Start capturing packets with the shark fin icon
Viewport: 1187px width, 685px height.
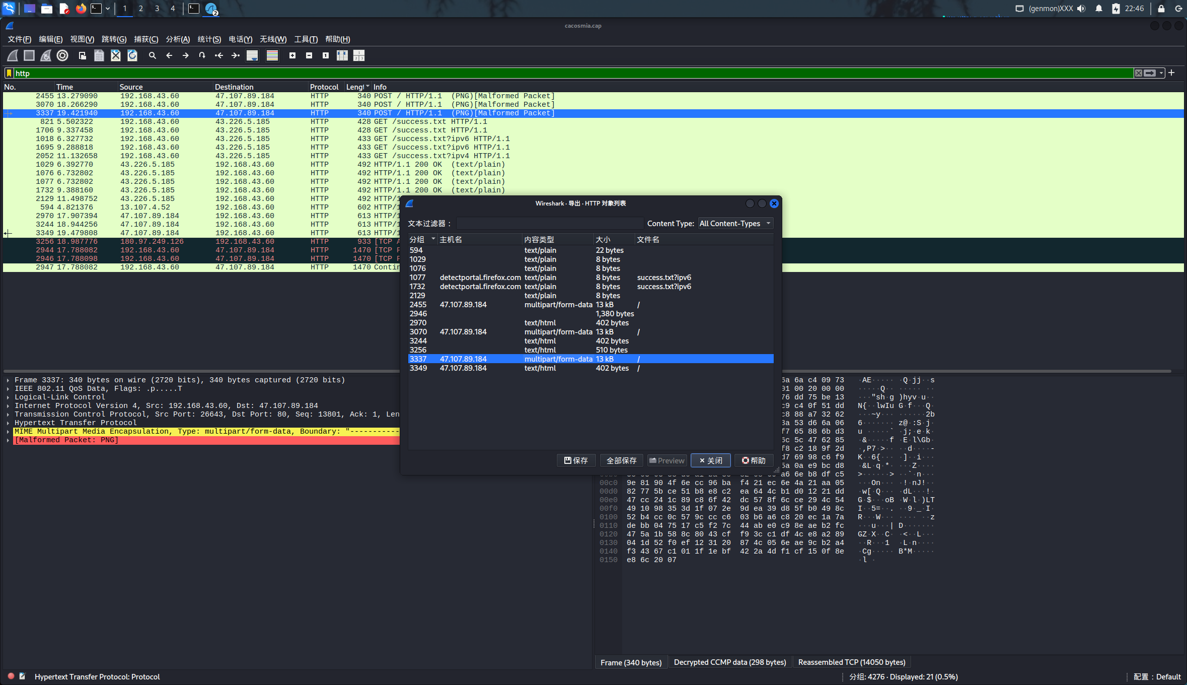13,55
